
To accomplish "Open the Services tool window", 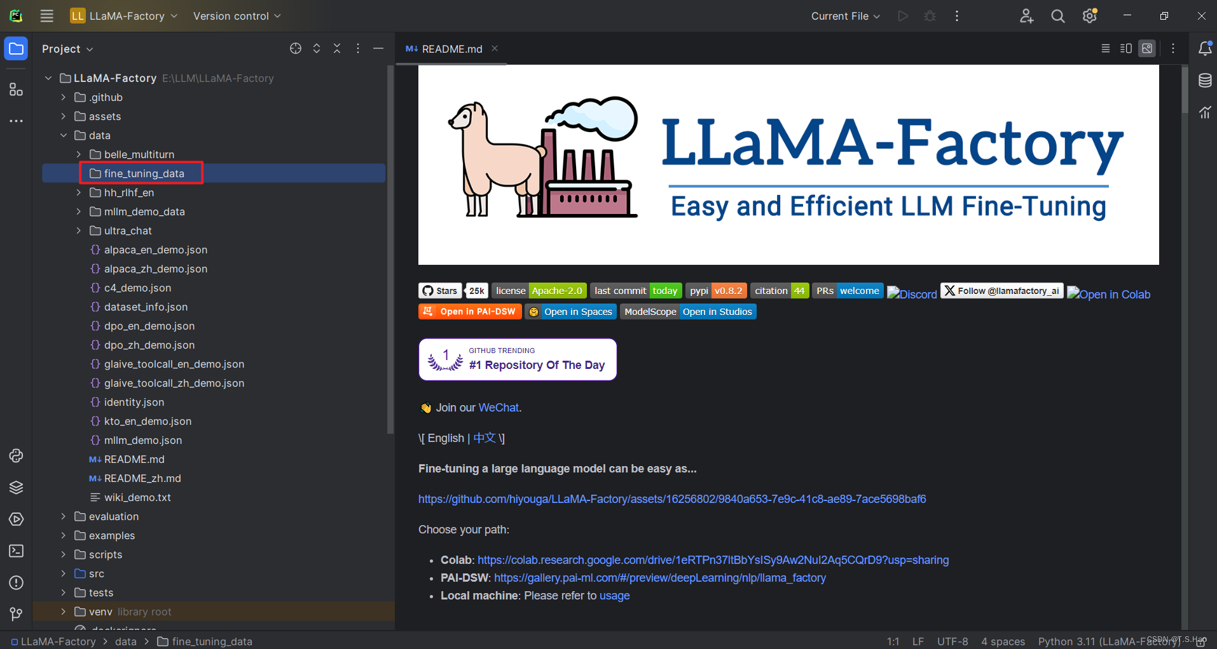I will click(x=17, y=519).
